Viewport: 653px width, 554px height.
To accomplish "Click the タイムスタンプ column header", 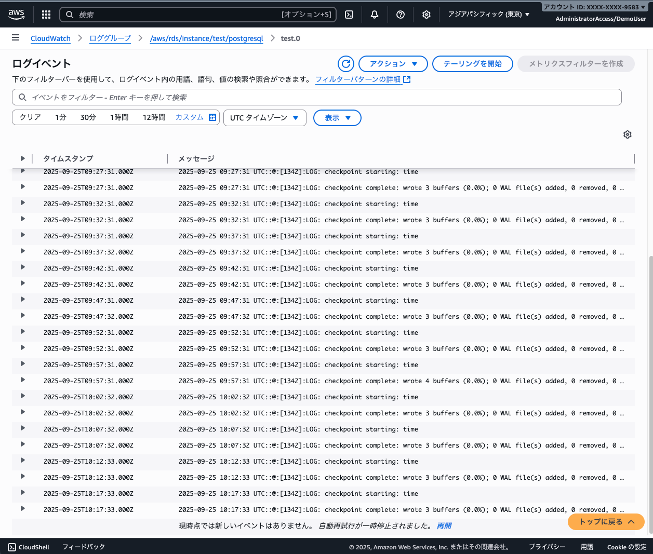I will 68,158.
